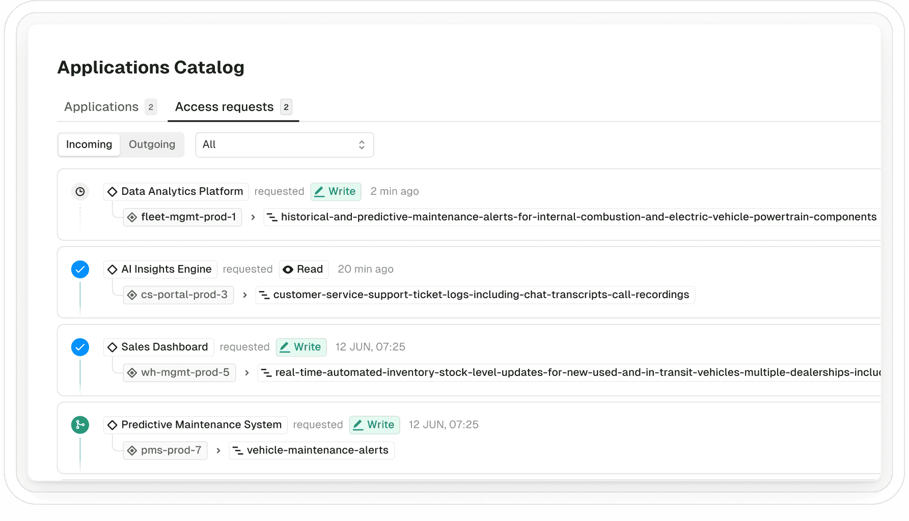Select the Incoming filter toggle
Viewport: 909px width, 521px height.
(x=89, y=144)
